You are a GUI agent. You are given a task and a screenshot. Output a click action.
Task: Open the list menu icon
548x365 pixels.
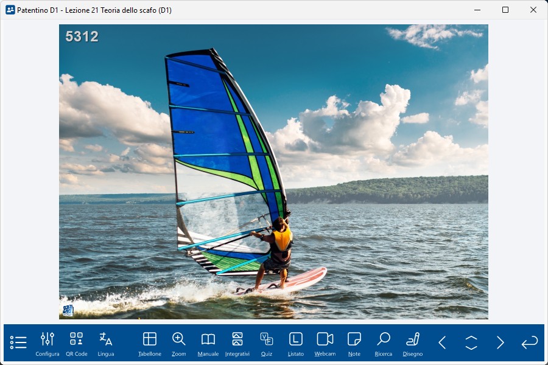[18, 342]
